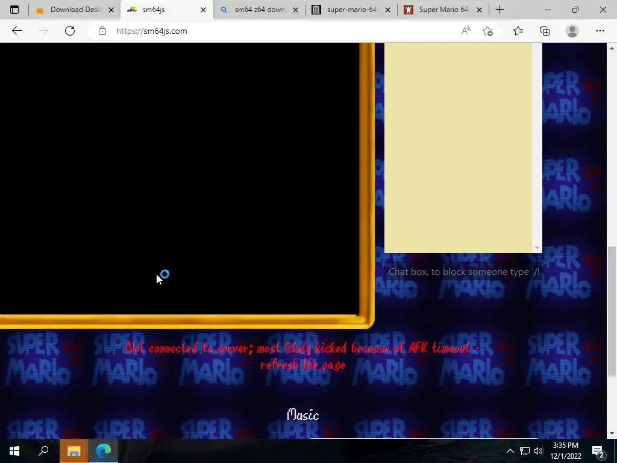Switch to the sm64 z64 download tab
This screenshot has width=617, height=463.
[x=258, y=10]
